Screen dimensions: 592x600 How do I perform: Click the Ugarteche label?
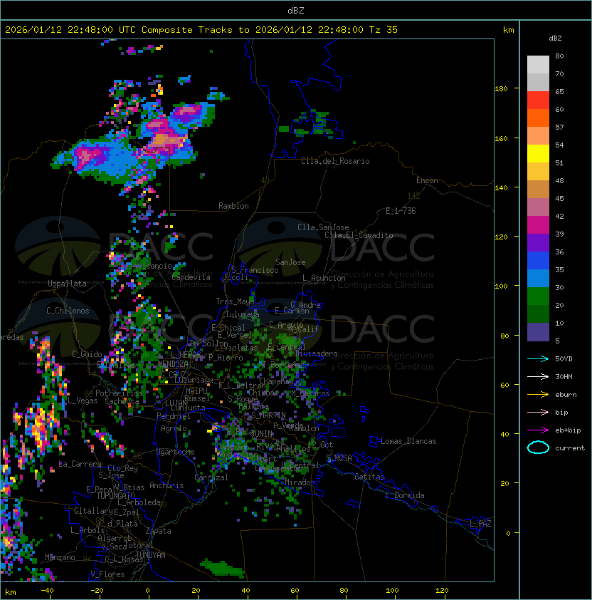[176, 452]
